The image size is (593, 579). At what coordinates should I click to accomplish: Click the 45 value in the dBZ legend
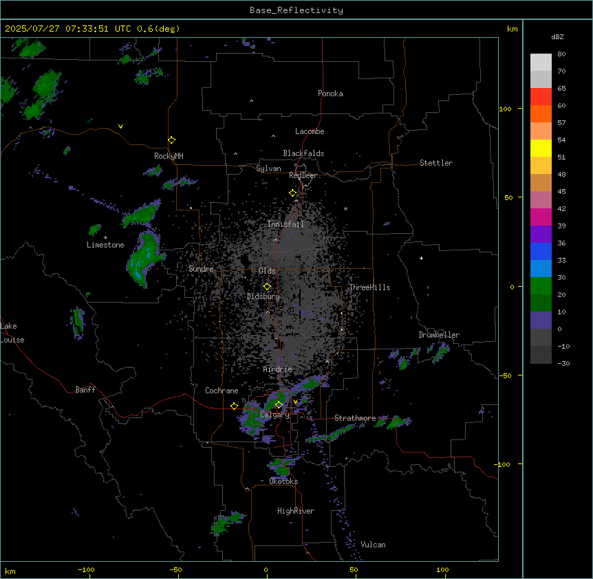pyautogui.click(x=561, y=192)
